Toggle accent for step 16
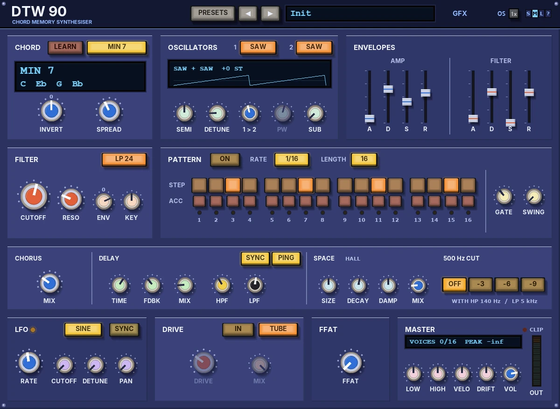 468,201
